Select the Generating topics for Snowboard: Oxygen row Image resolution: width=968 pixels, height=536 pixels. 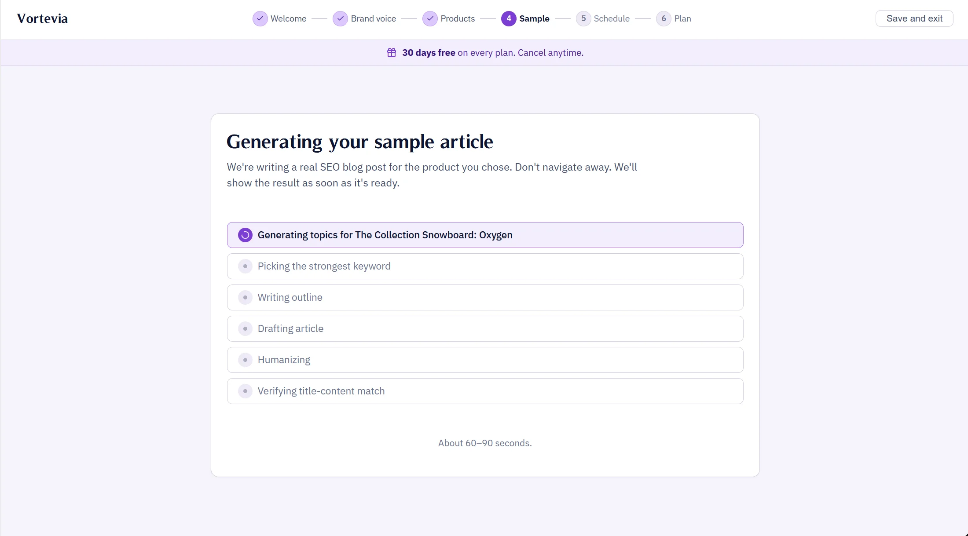[x=485, y=235]
